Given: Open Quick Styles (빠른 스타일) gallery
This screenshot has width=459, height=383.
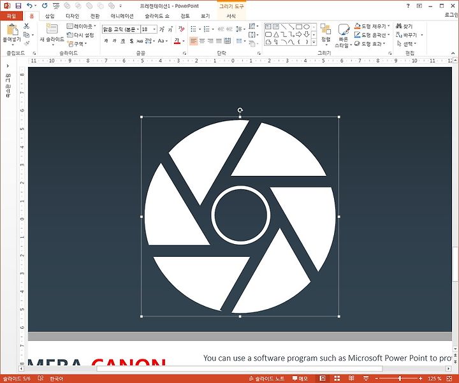Looking at the screenshot, I should click(344, 36).
